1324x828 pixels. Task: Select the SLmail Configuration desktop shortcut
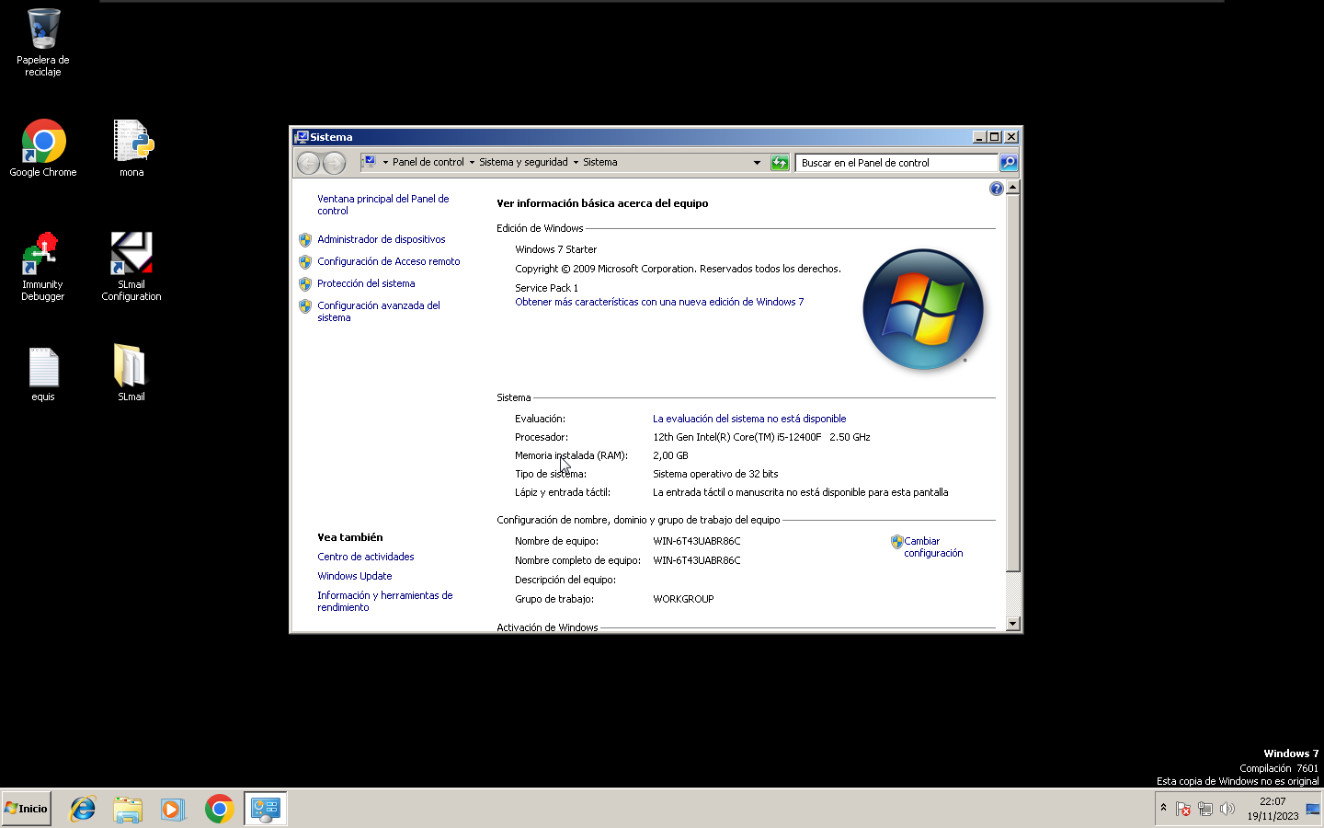tap(131, 266)
